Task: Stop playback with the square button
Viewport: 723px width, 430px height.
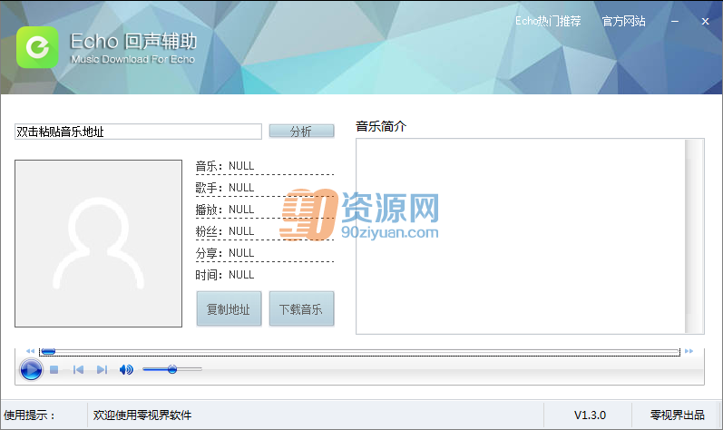Action: pyautogui.click(x=54, y=369)
